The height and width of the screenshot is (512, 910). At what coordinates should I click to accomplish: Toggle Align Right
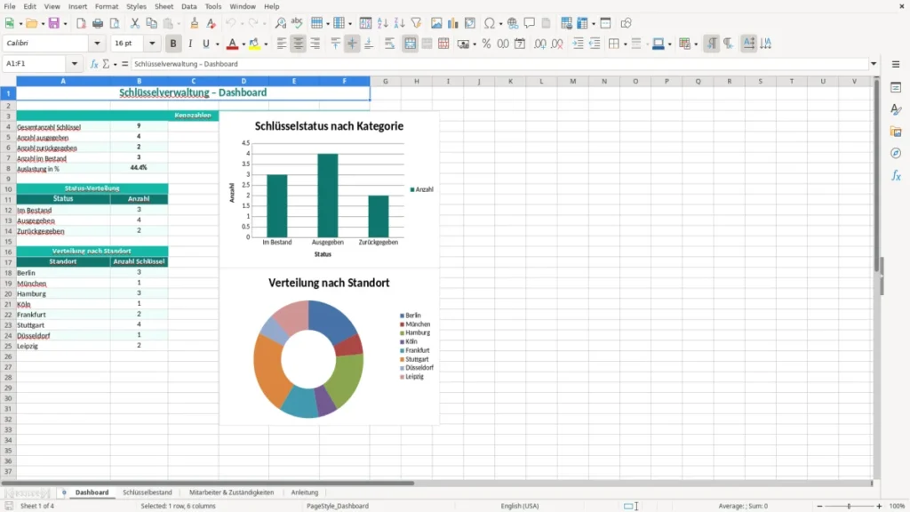[x=315, y=44]
